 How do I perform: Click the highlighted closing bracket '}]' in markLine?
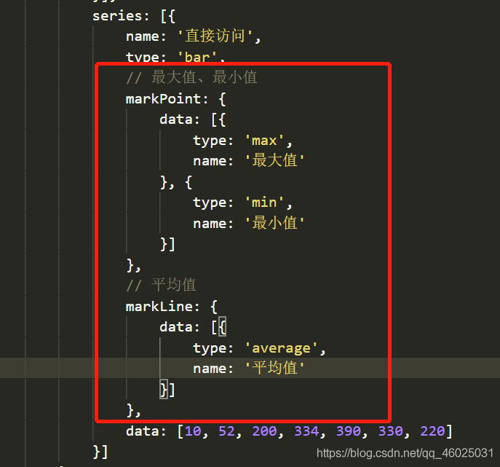[x=167, y=390]
